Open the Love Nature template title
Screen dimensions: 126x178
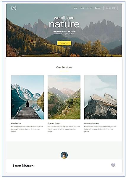coord(23,166)
